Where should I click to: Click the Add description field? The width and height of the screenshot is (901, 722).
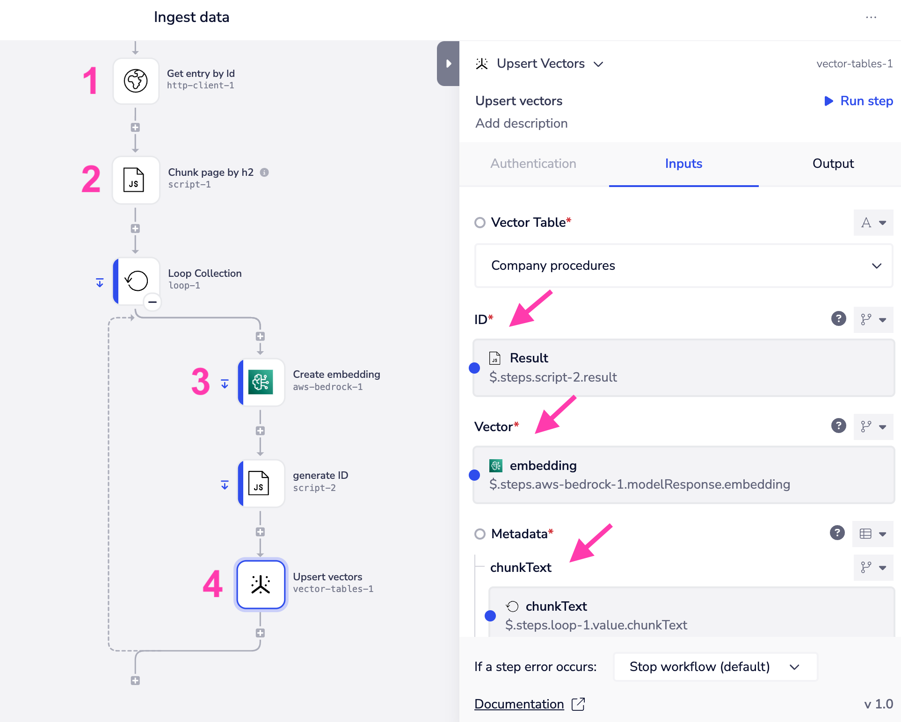click(x=521, y=123)
